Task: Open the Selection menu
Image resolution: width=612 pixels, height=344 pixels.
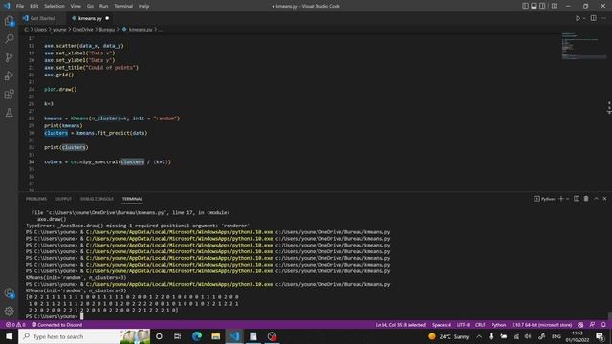Action: tap(55, 6)
